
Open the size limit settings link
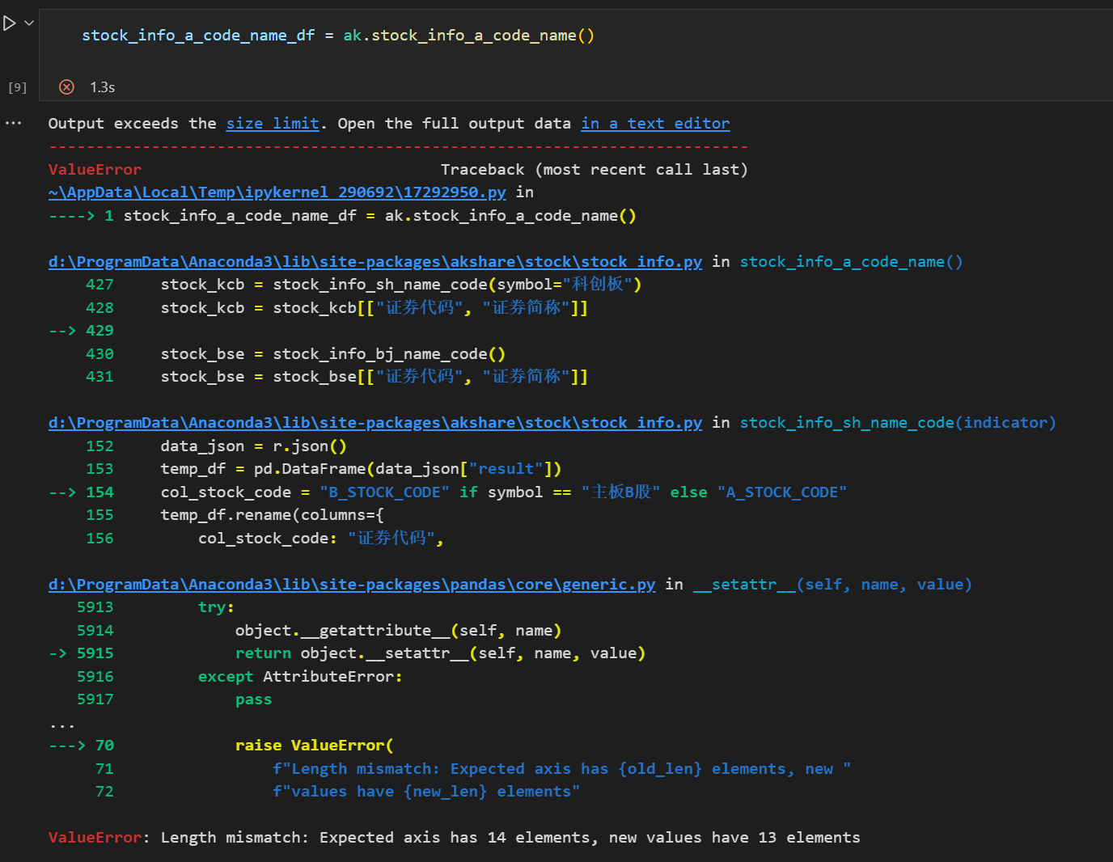coord(273,123)
